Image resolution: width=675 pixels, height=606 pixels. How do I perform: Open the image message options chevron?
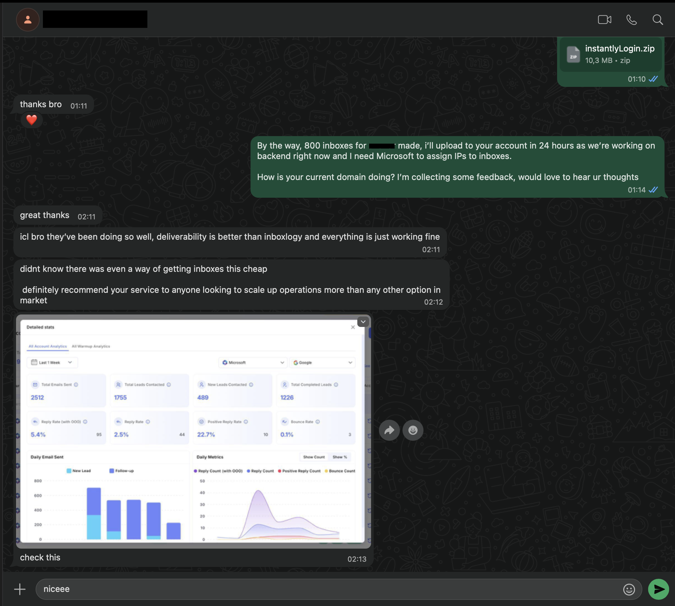pyautogui.click(x=363, y=322)
